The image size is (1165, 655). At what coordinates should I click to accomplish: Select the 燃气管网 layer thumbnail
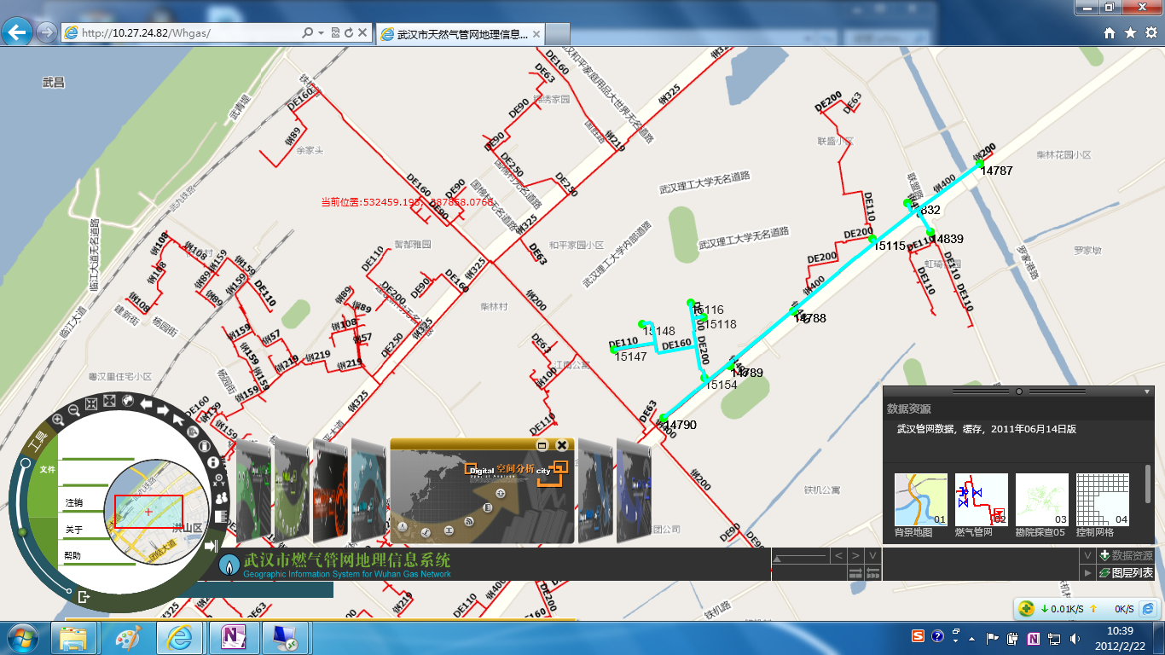click(x=982, y=500)
